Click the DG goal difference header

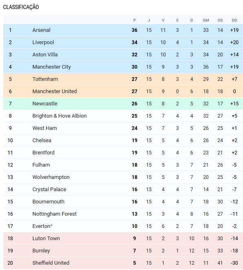[234, 20]
